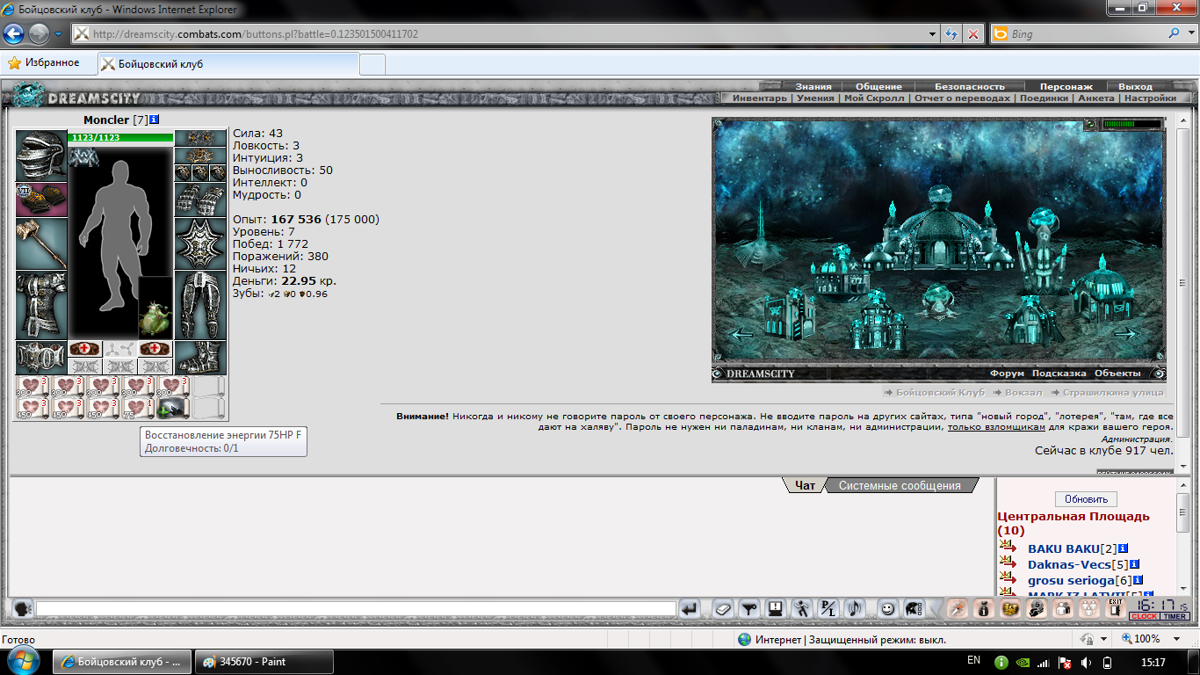Click the chat message input field
The image size is (1200, 675).
point(356,608)
